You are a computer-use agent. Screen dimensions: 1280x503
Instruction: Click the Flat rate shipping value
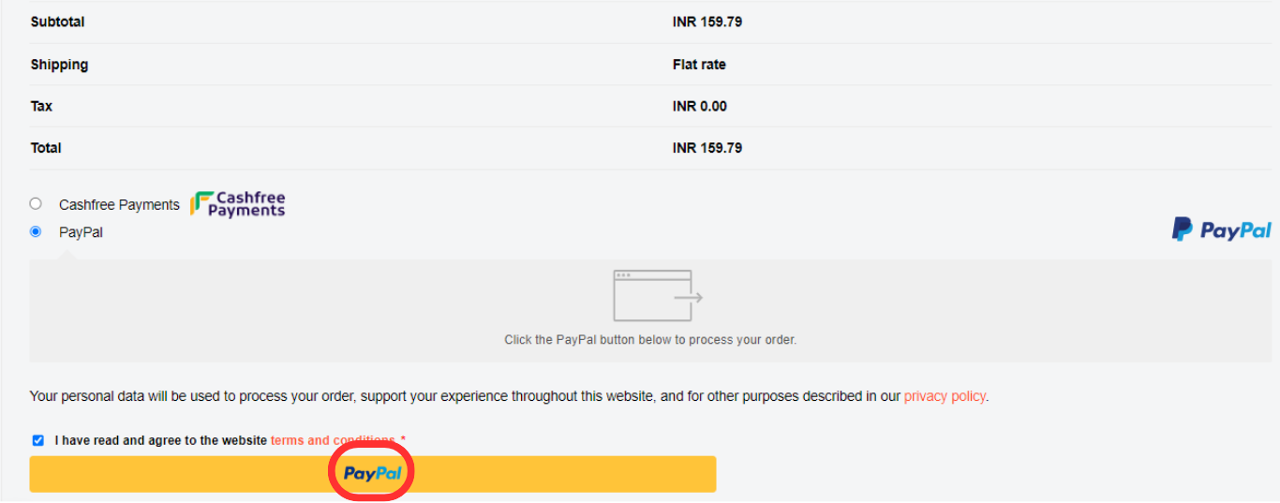(699, 65)
